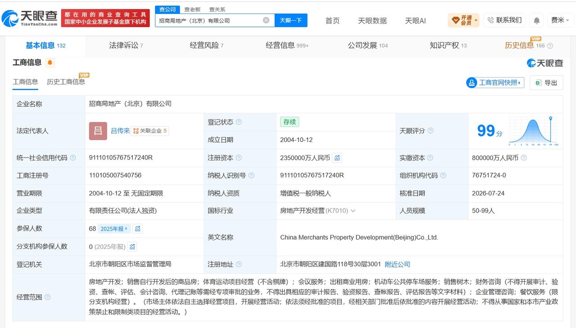This screenshot has width=576, height=328.
Task: Open the 附近公司 link
Action: tap(397, 264)
